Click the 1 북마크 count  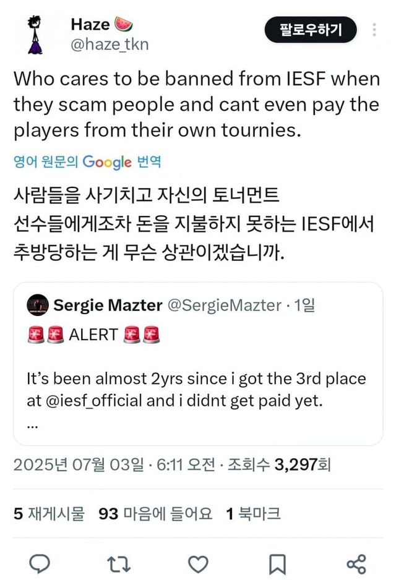click(253, 514)
